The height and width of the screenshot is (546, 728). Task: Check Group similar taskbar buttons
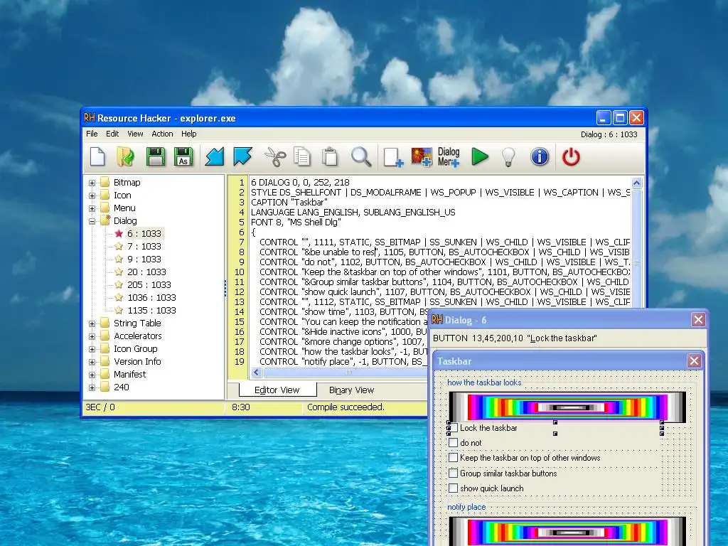pos(453,473)
